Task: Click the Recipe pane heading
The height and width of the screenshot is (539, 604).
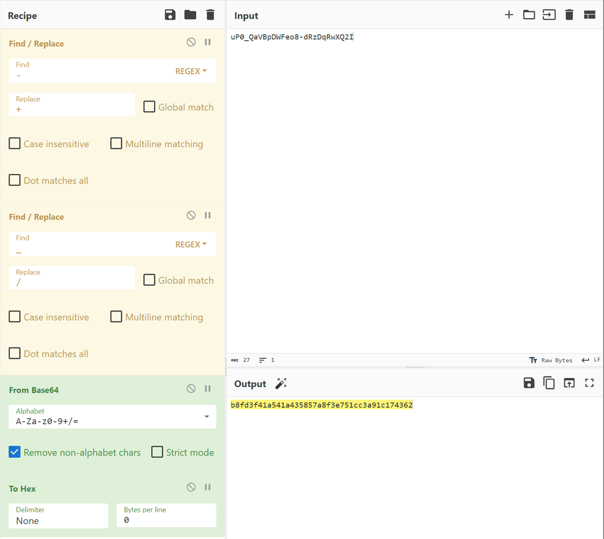Action: (x=22, y=15)
